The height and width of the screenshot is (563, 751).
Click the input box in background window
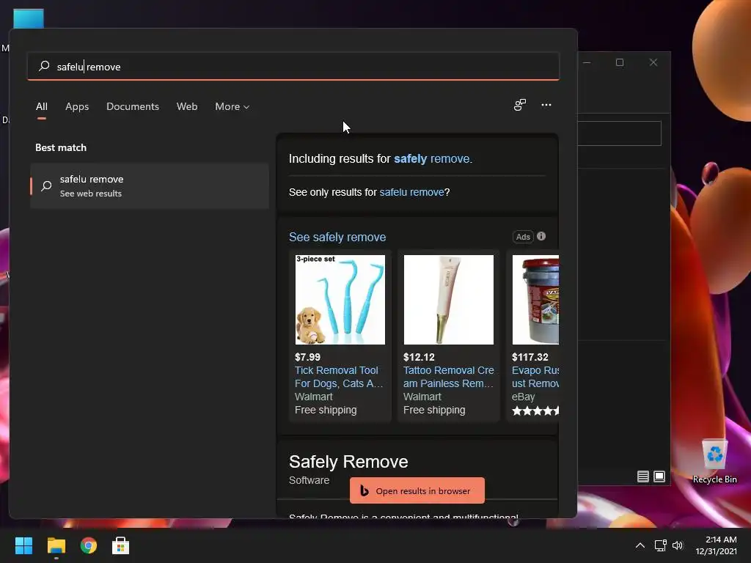[x=620, y=133]
